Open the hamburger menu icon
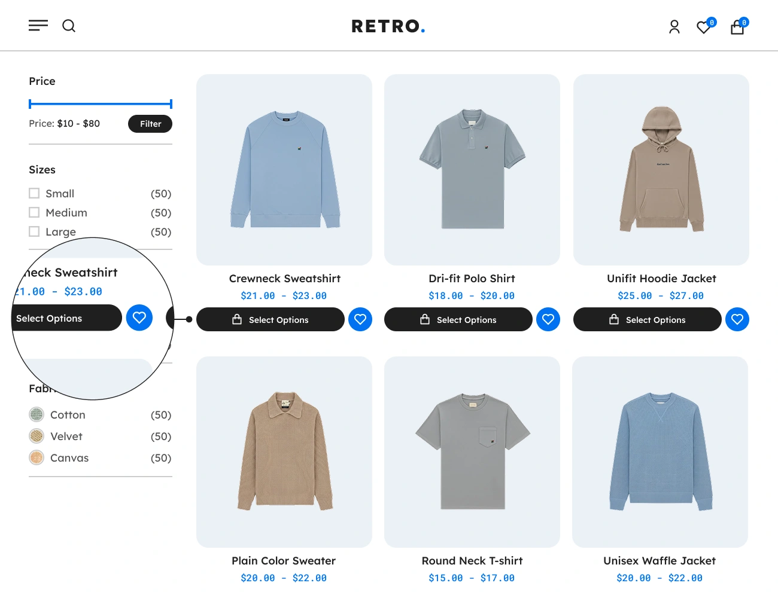Viewport: 778px width, 592px height. point(38,26)
